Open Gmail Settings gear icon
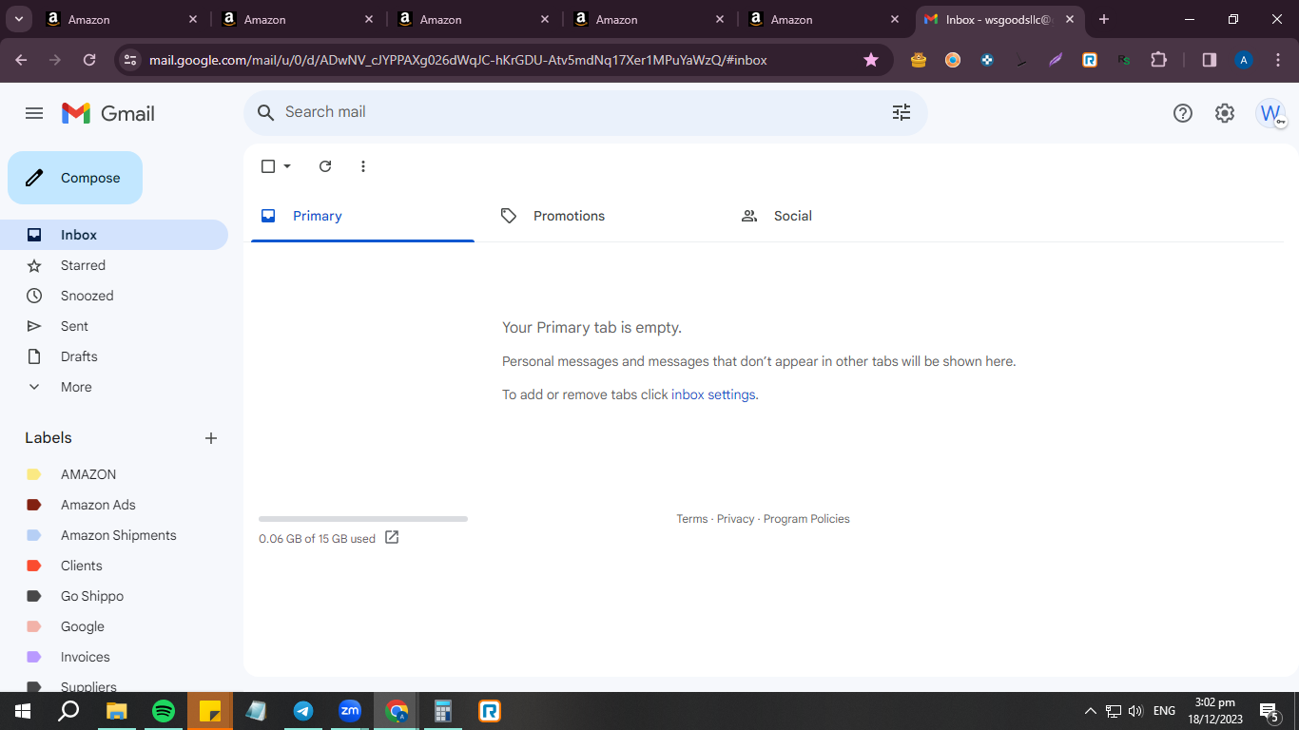The image size is (1299, 730). (x=1225, y=113)
